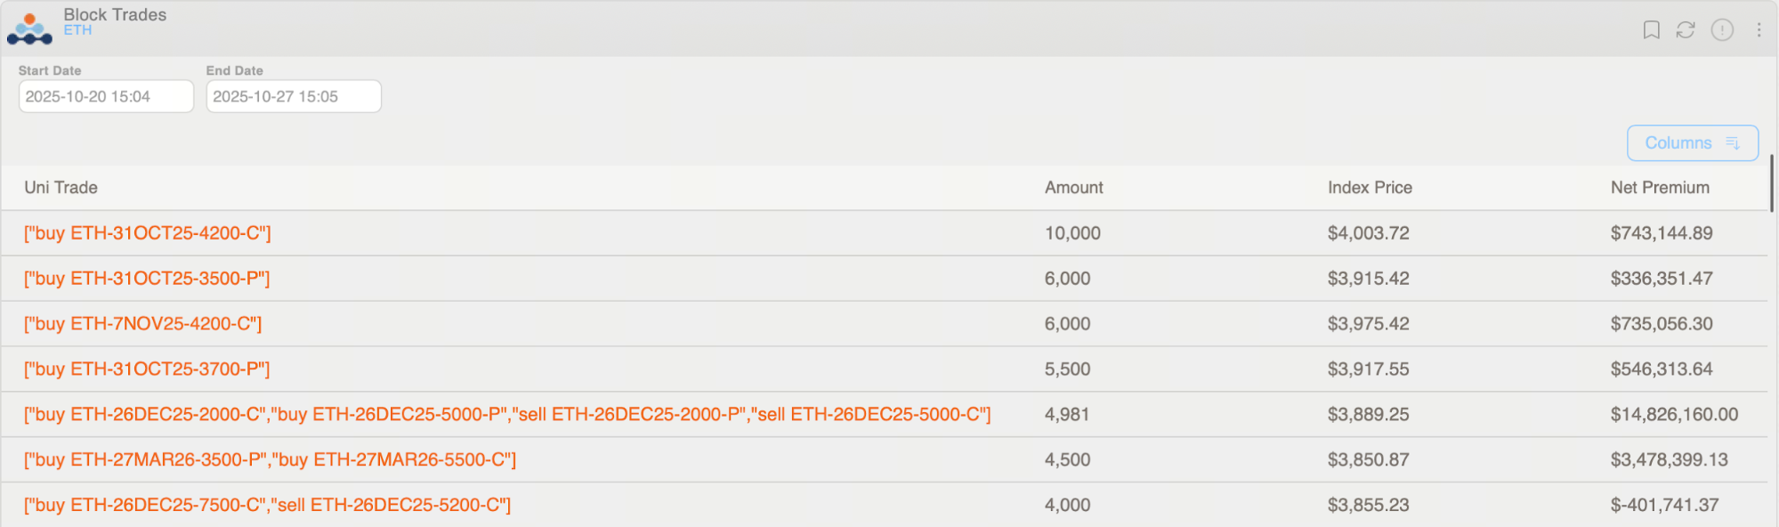Image resolution: width=1779 pixels, height=527 pixels.
Task: Select the ETH-27MAR26 3500-P/5500-C trade
Action: 270,460
